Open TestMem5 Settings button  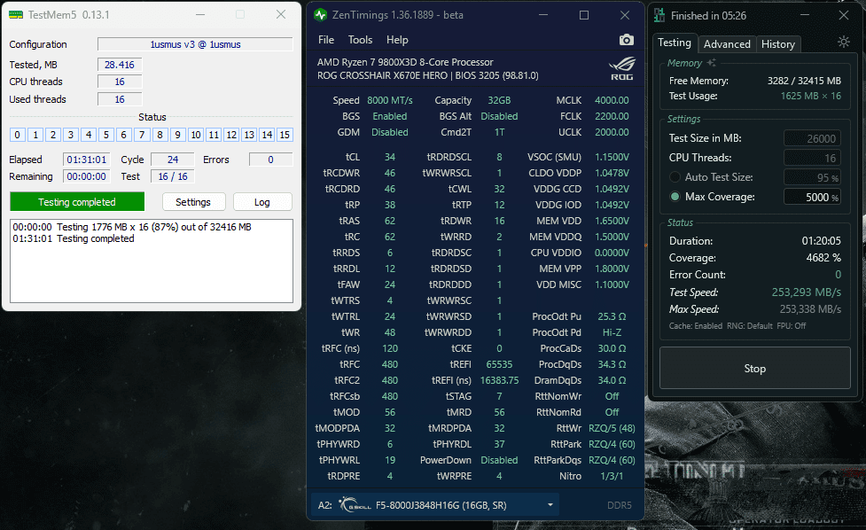pyautogui.click(x=193, y=202)
